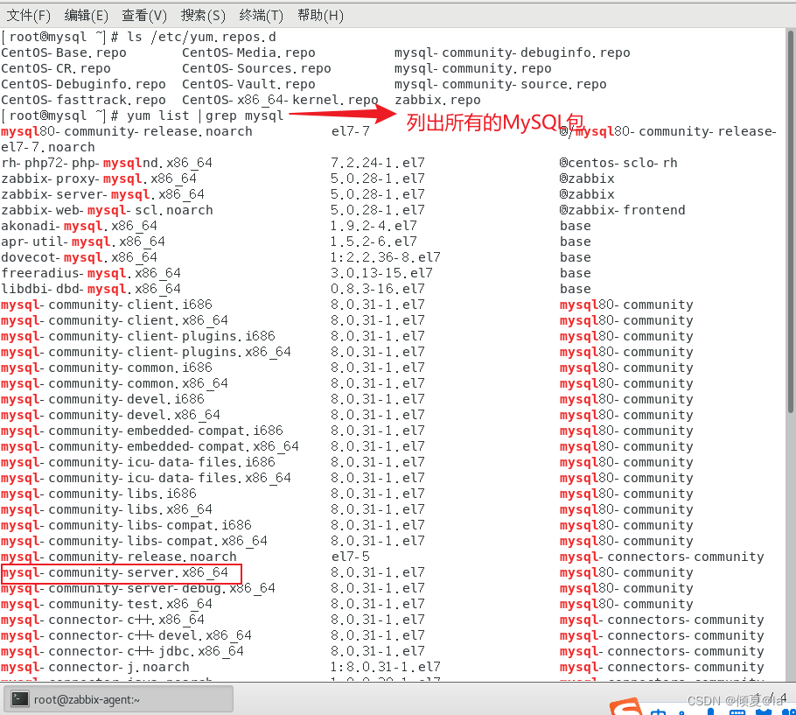Image resolution: width=796 pixels, height=715 pixels.
Task: Click the mysql-community-client.i686 package name
Action: coord(107,305)
